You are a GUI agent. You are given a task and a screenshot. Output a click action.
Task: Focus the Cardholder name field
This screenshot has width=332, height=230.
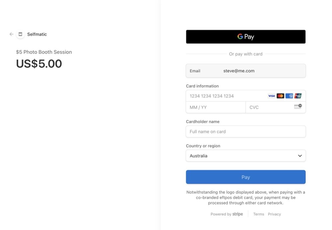click(x=246, y=131)
